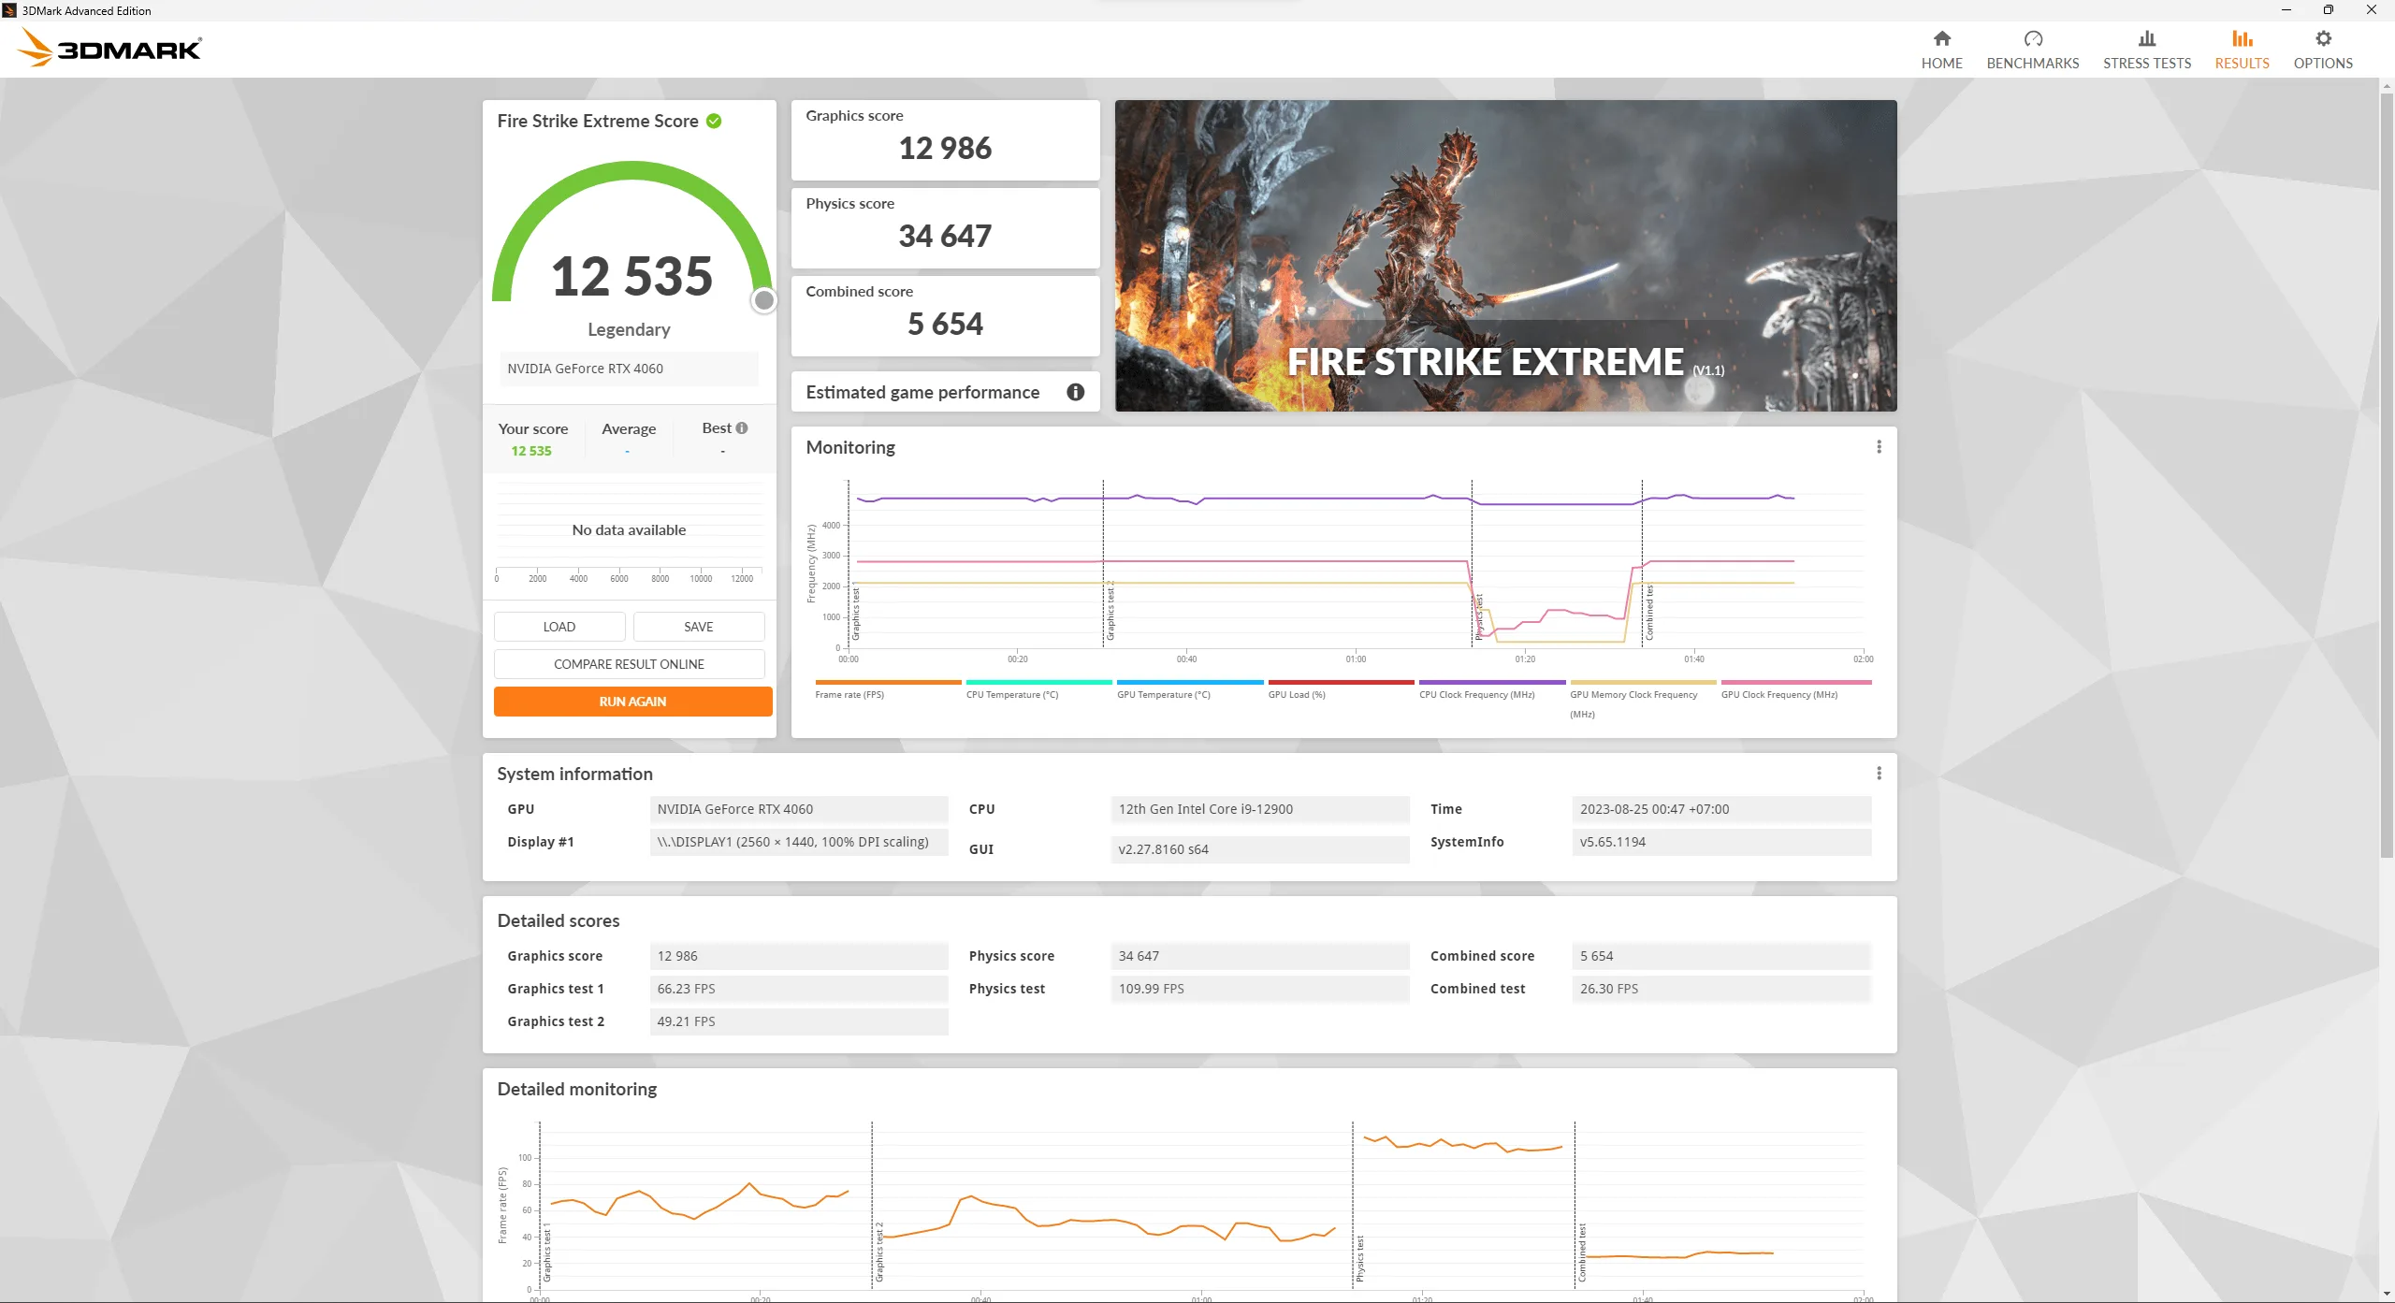2395x1303 pixels.
Task: Click the SystemInfo version v5.65.1194
Action: point(1721,842)
